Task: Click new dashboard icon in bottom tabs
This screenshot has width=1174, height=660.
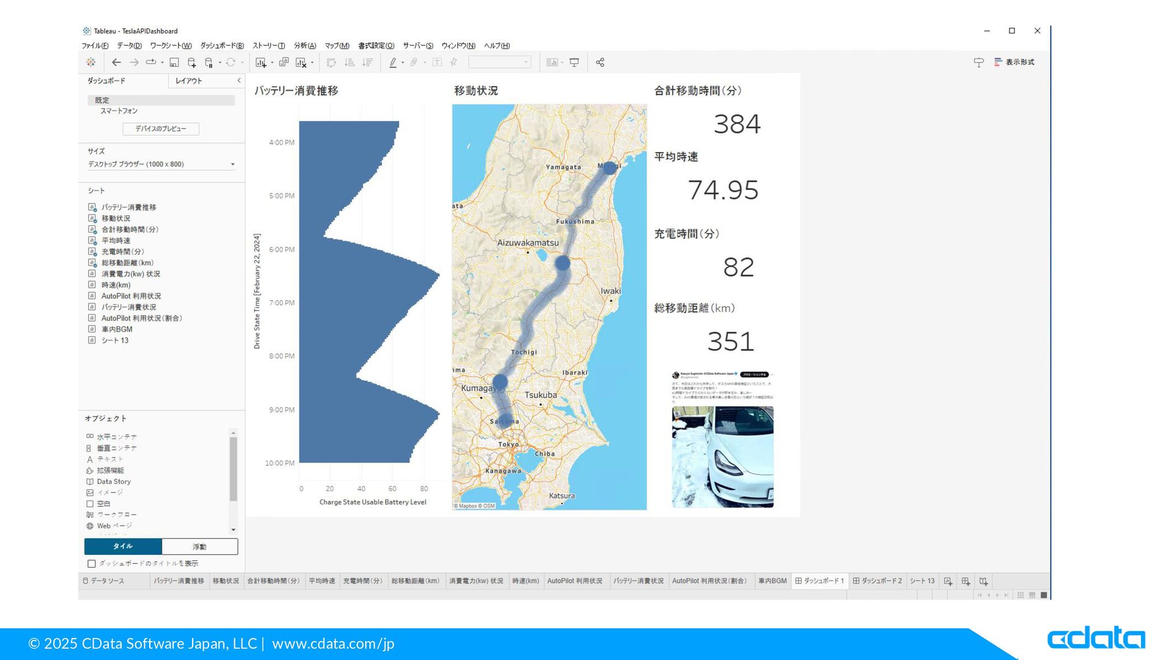Action: (x=965, y=581)
